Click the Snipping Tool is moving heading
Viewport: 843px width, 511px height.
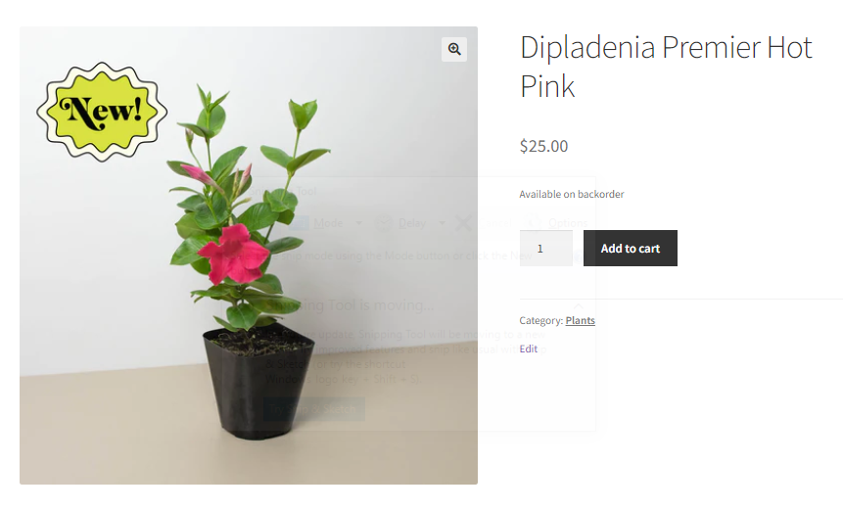pos(350,305)
